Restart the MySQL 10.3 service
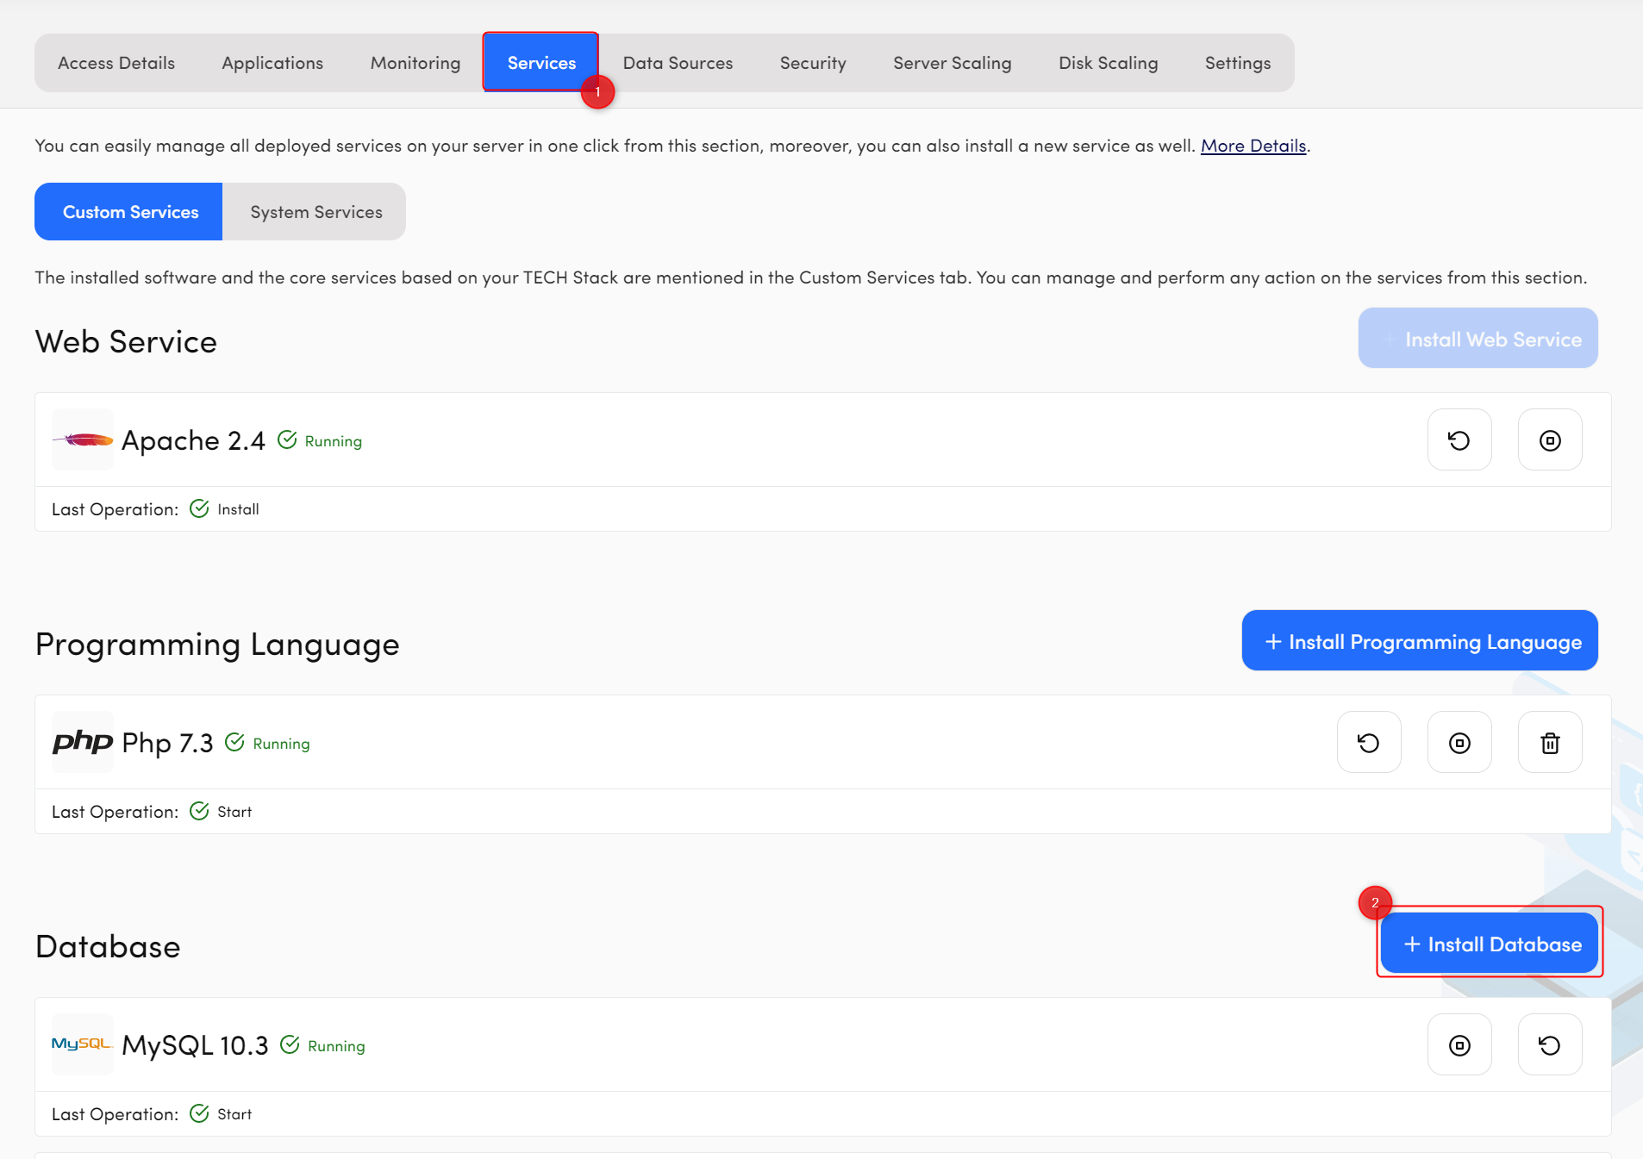 pyautogui.click(x=1549, y=1045)
